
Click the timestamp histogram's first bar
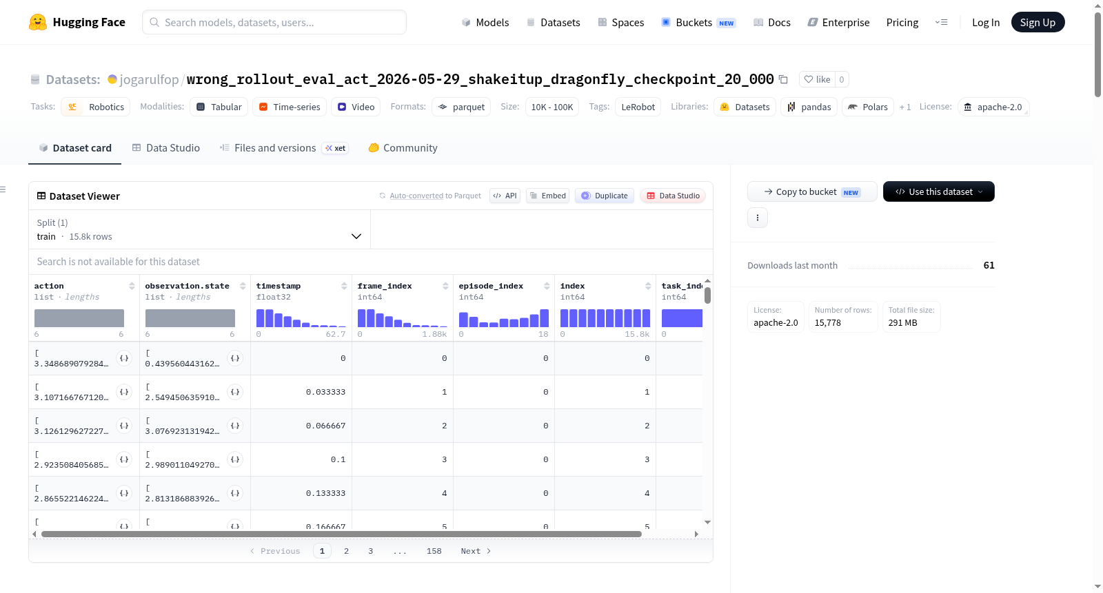(x=261, y=318)
